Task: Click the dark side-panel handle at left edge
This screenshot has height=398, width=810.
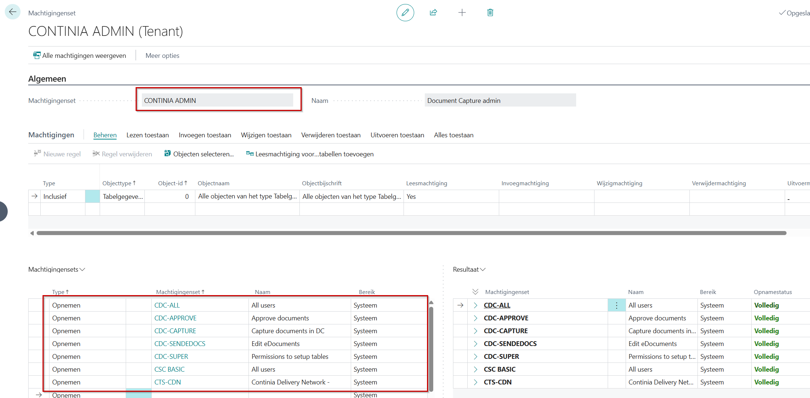Action: pyautogui.click(x=3, y=211)
